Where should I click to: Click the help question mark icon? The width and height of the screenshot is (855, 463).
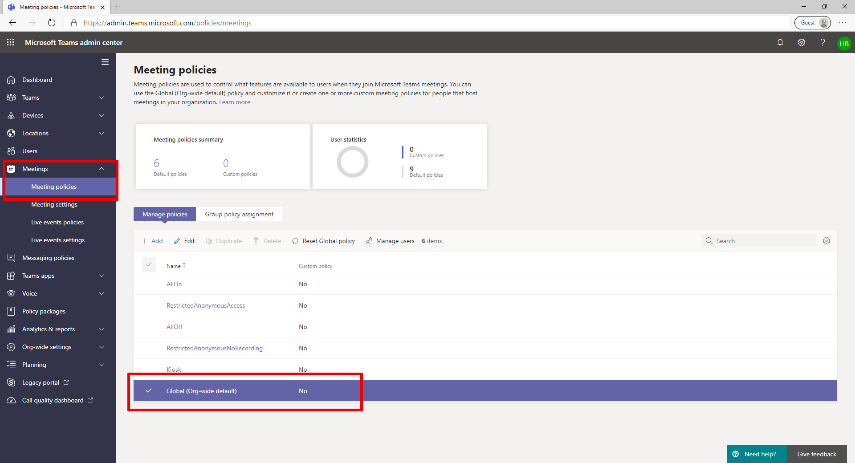(x=822, y=42)
